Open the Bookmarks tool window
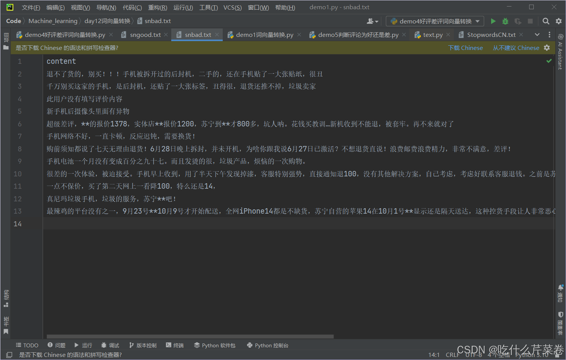The height and width of the screenshot is (360, 566). point(6,325)
